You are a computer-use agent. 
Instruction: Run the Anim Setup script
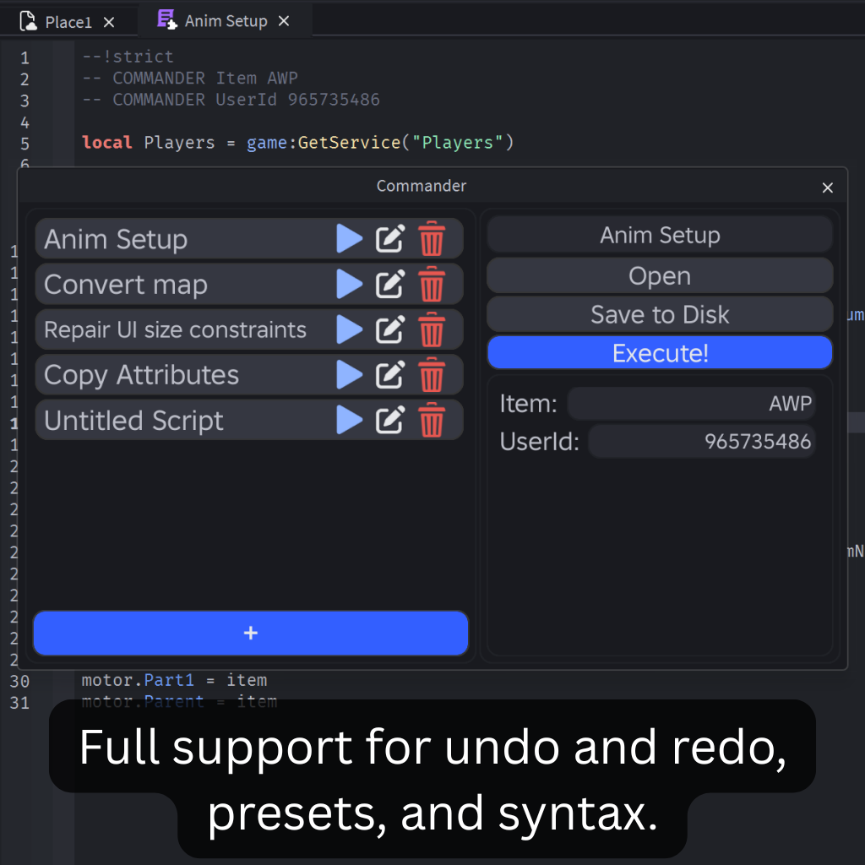tap(349, 239)
